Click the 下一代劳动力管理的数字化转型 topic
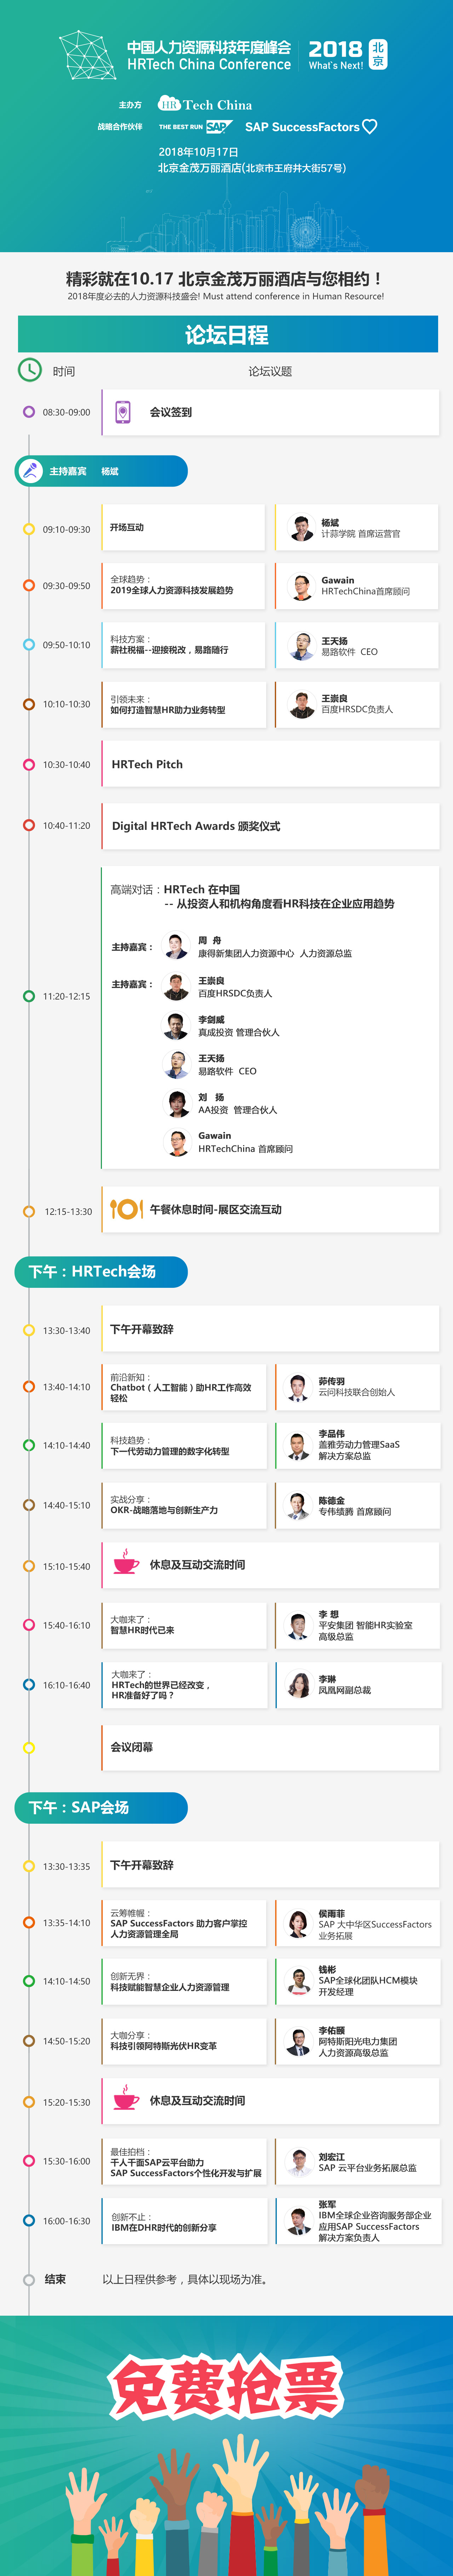 pos(170,1451)
